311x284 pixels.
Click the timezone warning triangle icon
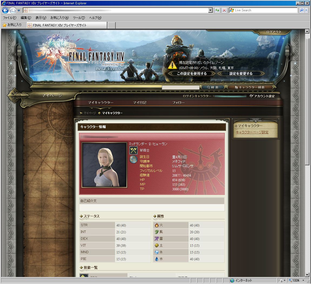click(x=172, y=65)
